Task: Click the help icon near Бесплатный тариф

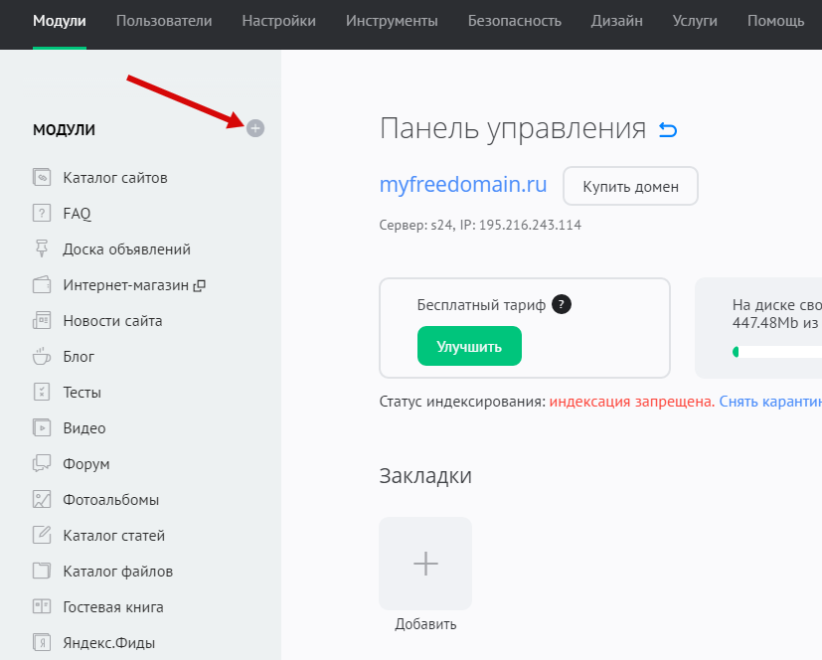Action: (x=562, y=305)
